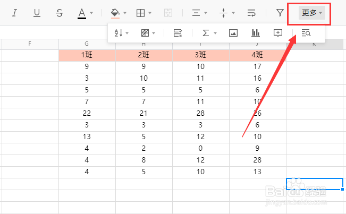Open the vertical alignment dropdown arrow
The height and width of the screenshot is (214, 346).
coord(233,13)
